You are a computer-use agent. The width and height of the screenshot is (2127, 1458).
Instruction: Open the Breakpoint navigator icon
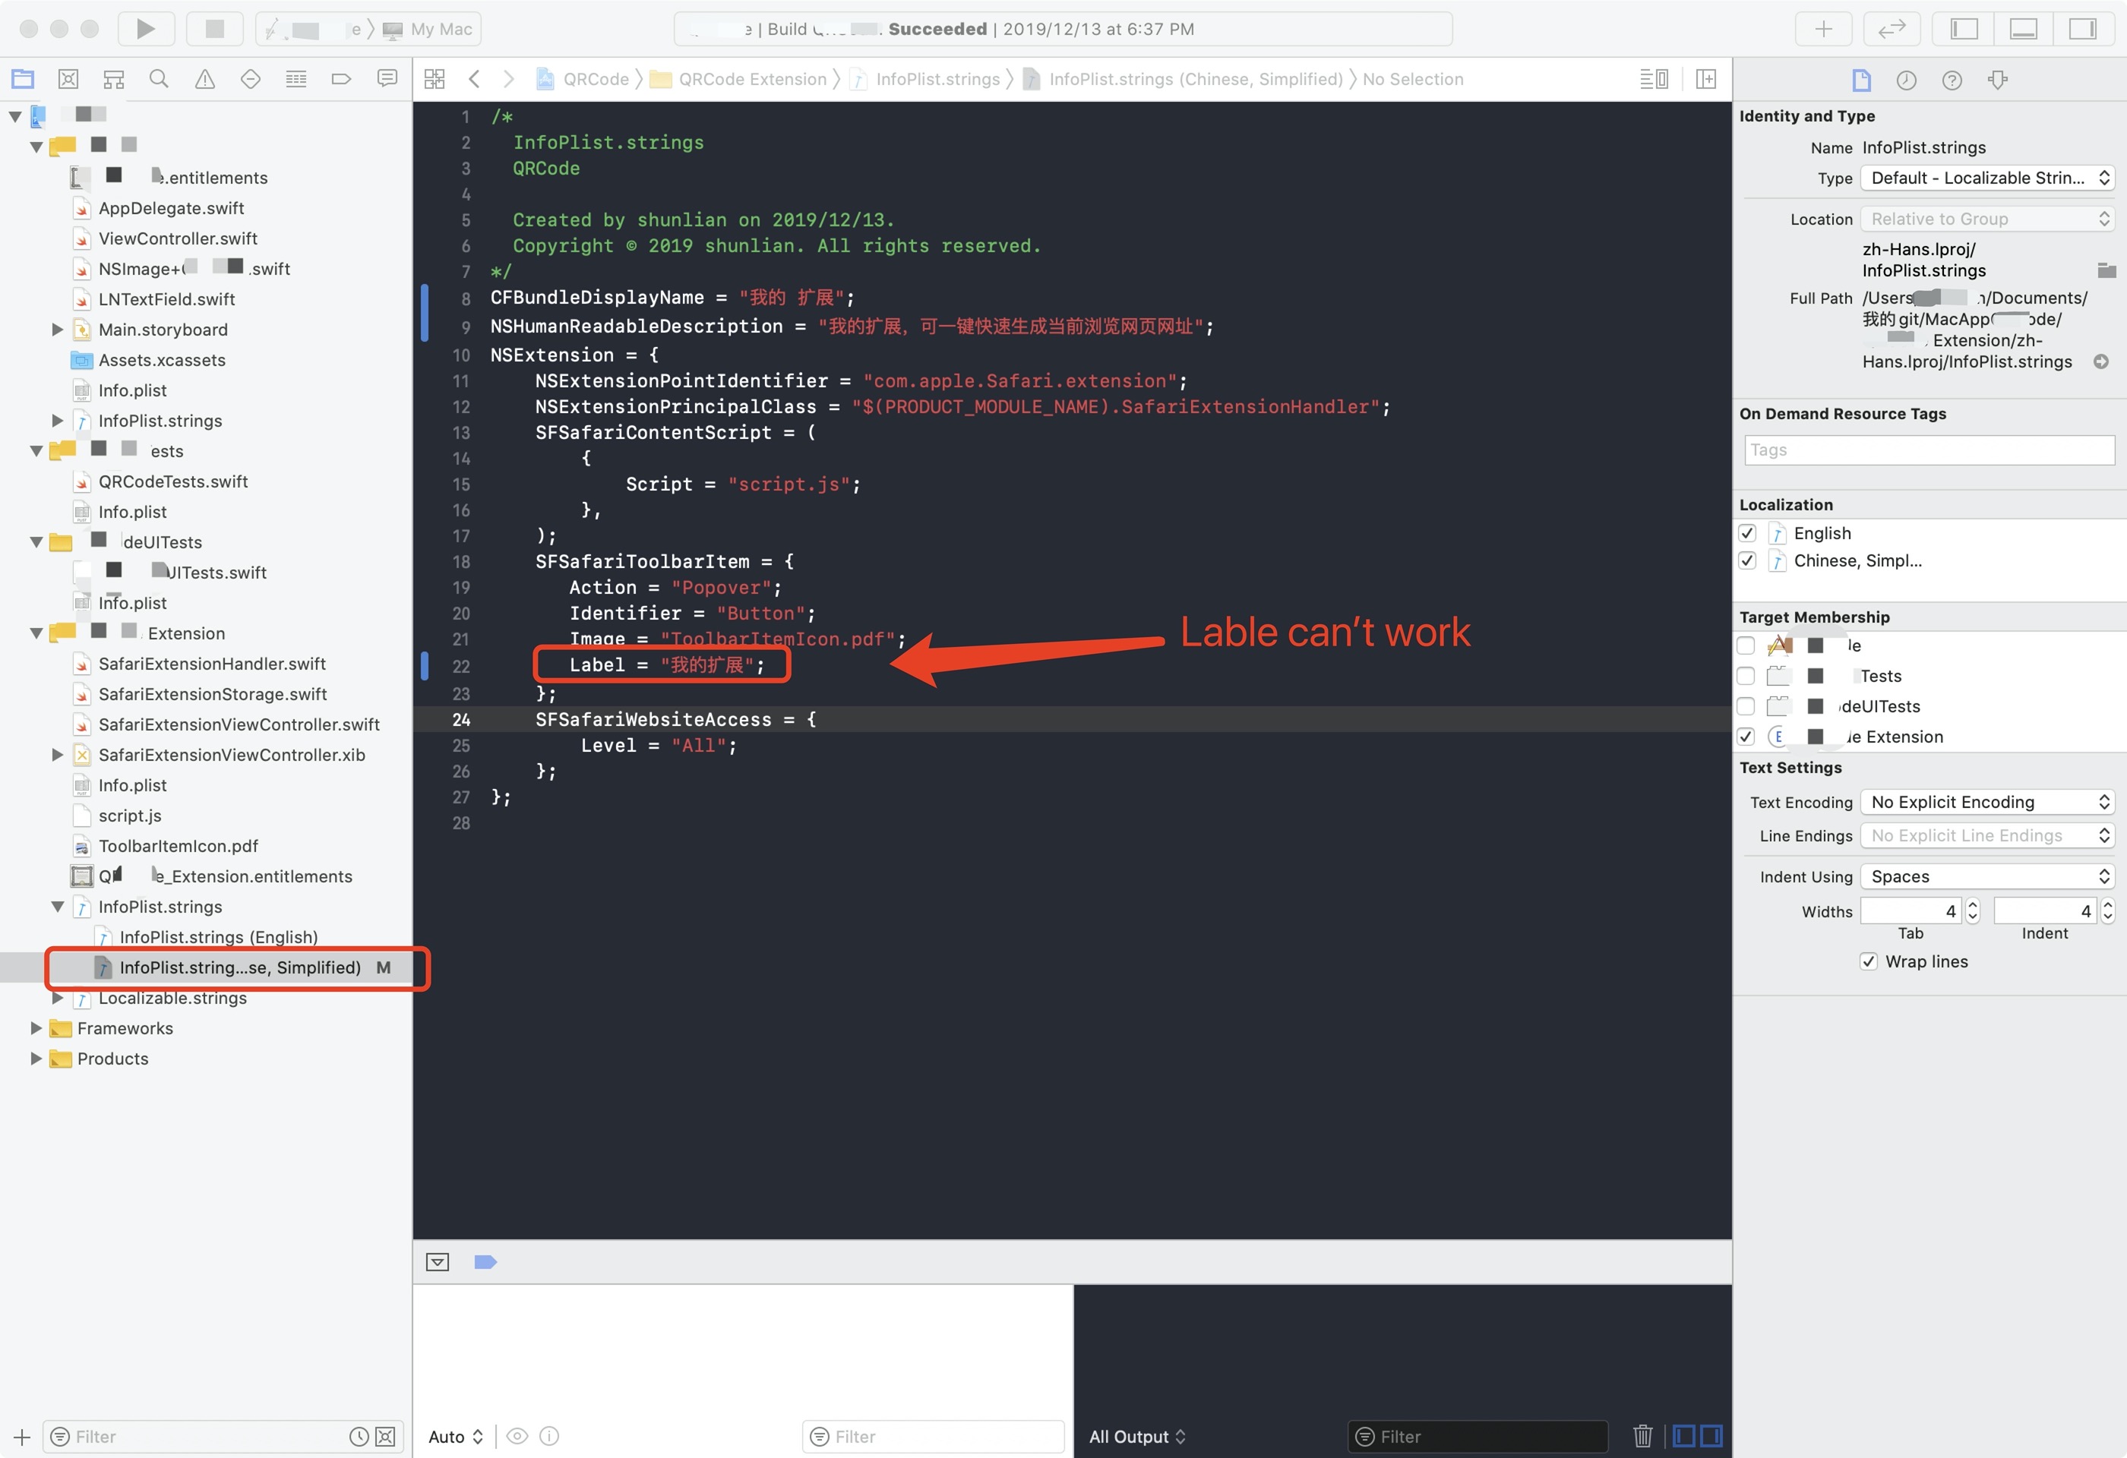point(341,80)
